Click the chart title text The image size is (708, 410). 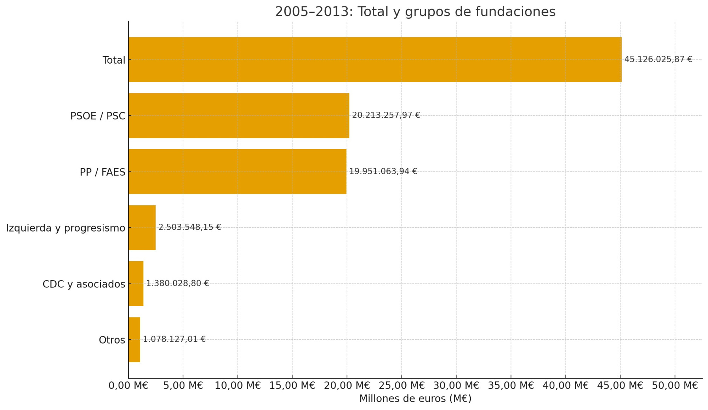pos(415,12)
